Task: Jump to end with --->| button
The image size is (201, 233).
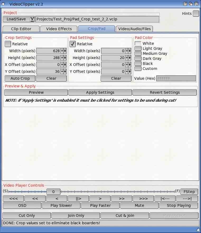Action: coord(187,199)
